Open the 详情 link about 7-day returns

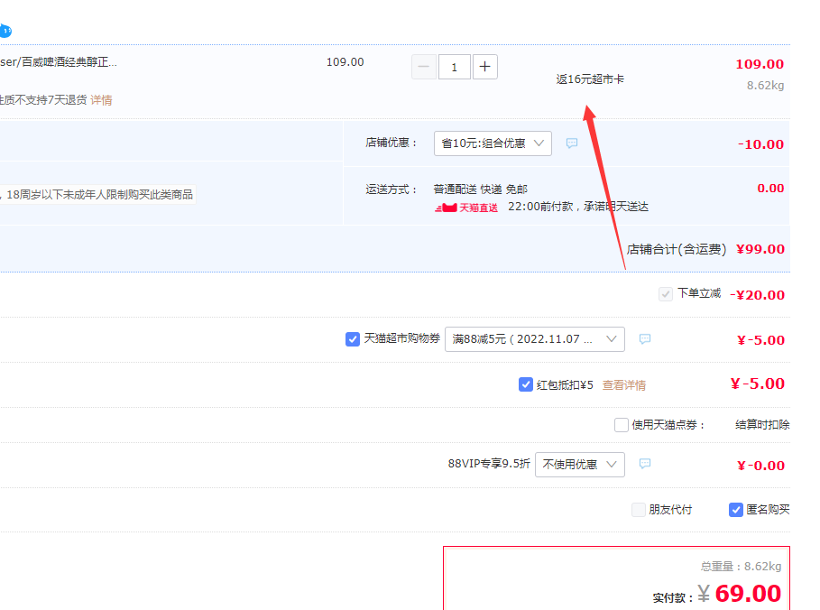(101, 100)
